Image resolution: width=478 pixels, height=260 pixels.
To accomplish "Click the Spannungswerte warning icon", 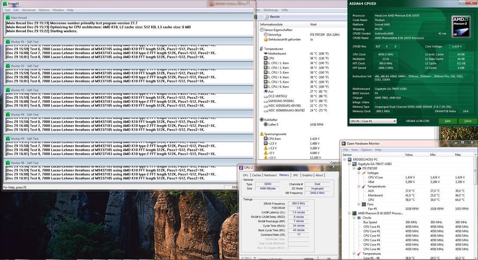I will pos(262,134).
